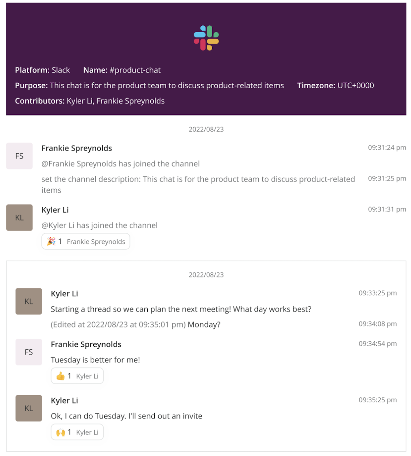The width and height of the screenshot is (411, 456).
Task: Click KL avatar on the thread starter message
Action: coord(29,301)
